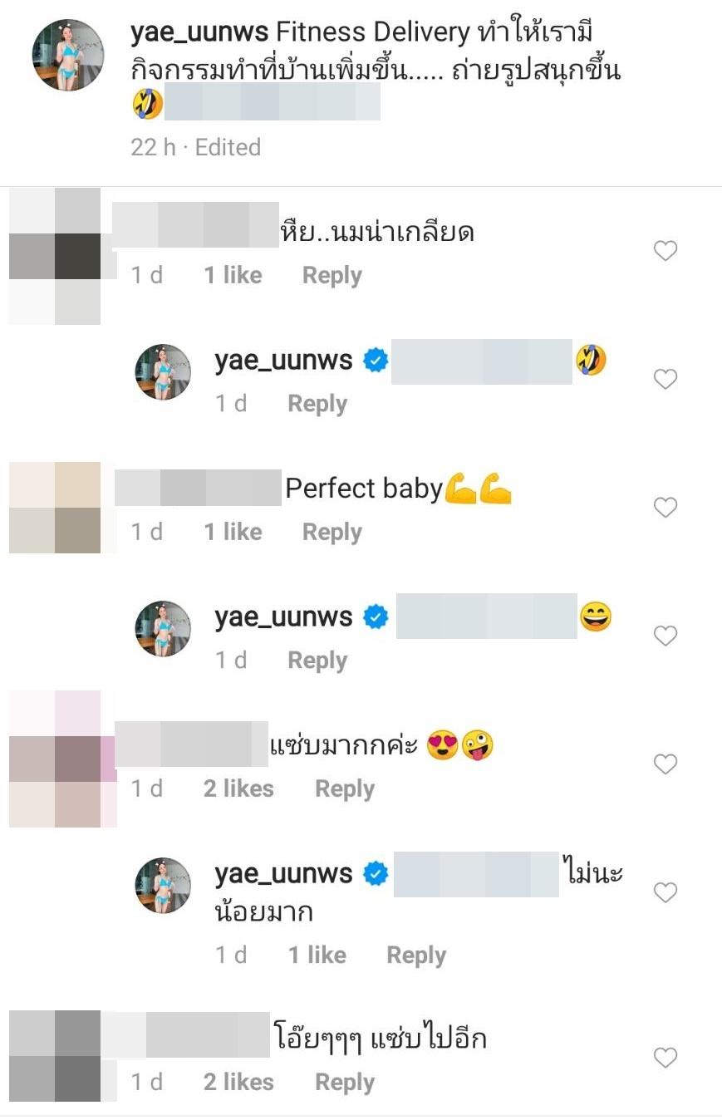Reply to 'หึย..นมน่าเกลียด' comment

(332, 275)
